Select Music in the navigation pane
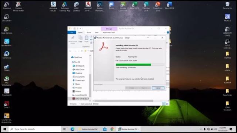Screen dimensions: 237x133 (x=76, y=84)
